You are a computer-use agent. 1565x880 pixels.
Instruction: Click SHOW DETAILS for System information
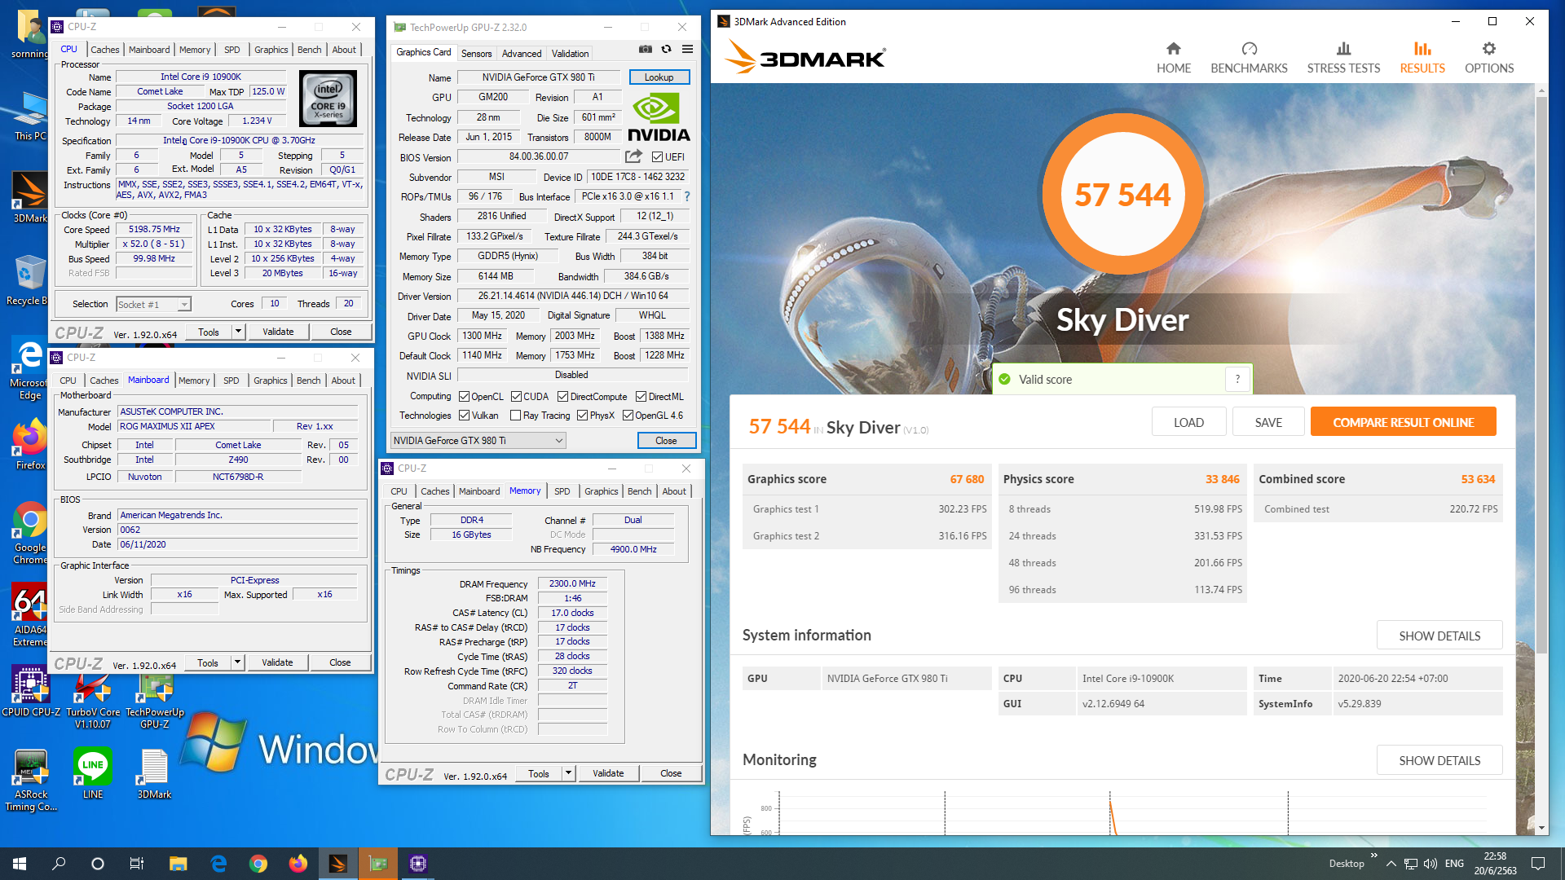click(x=1439, y=636)
